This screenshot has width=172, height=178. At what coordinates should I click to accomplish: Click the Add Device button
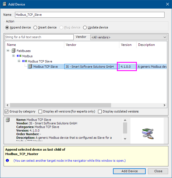coord(129,171)
